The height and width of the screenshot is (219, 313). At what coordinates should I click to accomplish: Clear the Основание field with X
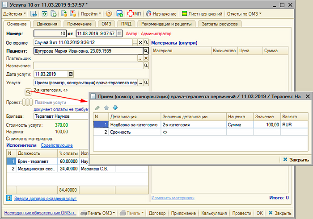point(140,42)
